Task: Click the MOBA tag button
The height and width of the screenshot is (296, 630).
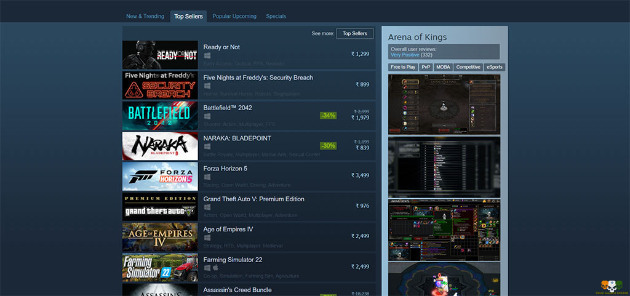Action: 443,67
